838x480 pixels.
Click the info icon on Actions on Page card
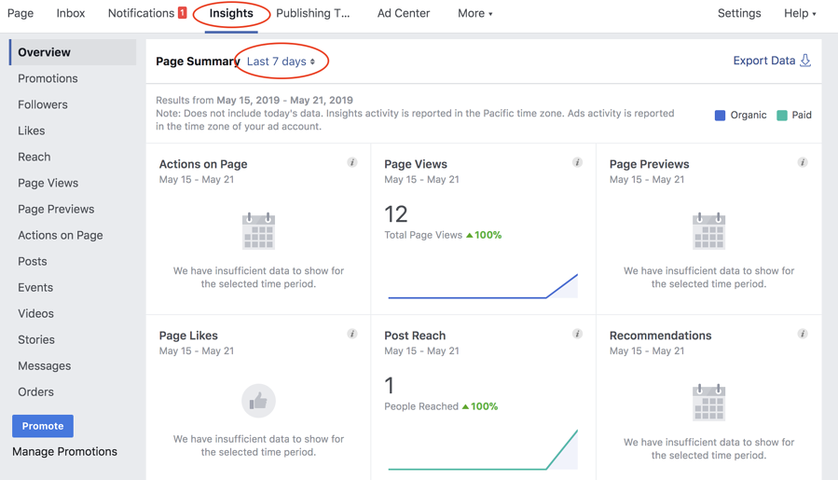click(x=352, y=162)
